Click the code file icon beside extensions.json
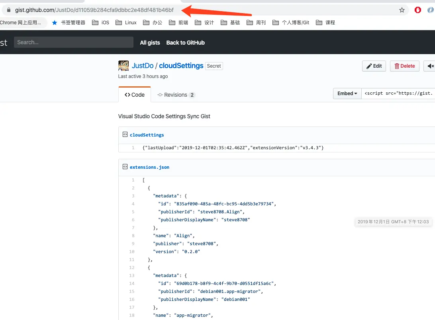435x320 pixels. point(125,167)
